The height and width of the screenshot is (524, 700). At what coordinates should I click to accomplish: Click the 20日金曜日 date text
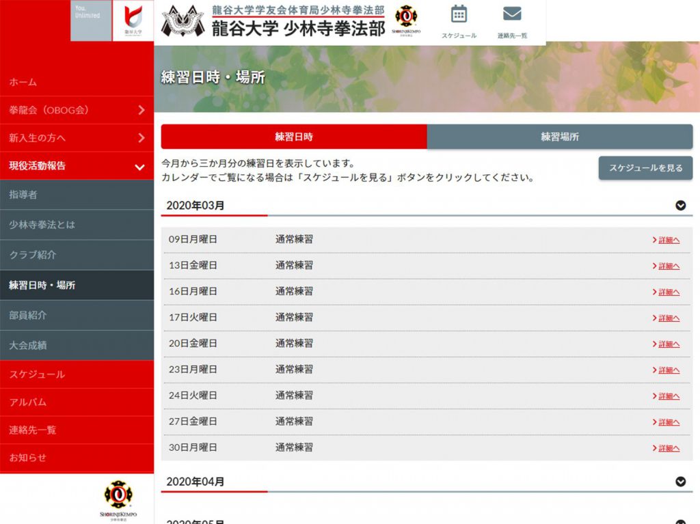tap(193, 343)
